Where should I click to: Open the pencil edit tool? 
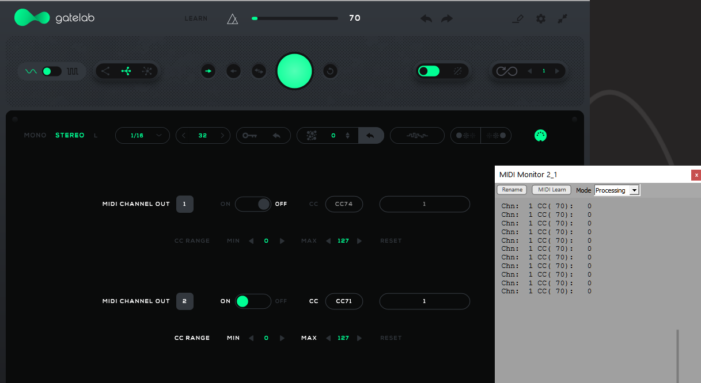click(518, 18)
